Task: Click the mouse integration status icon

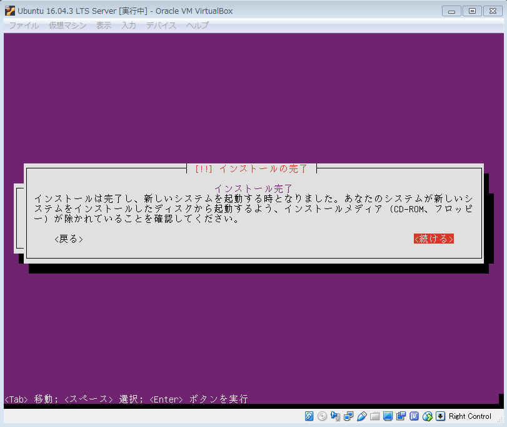Action: point(428,416)
